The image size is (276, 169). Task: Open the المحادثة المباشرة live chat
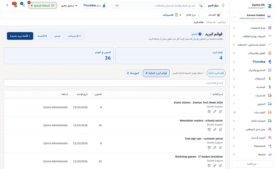[x=43, y=5]
